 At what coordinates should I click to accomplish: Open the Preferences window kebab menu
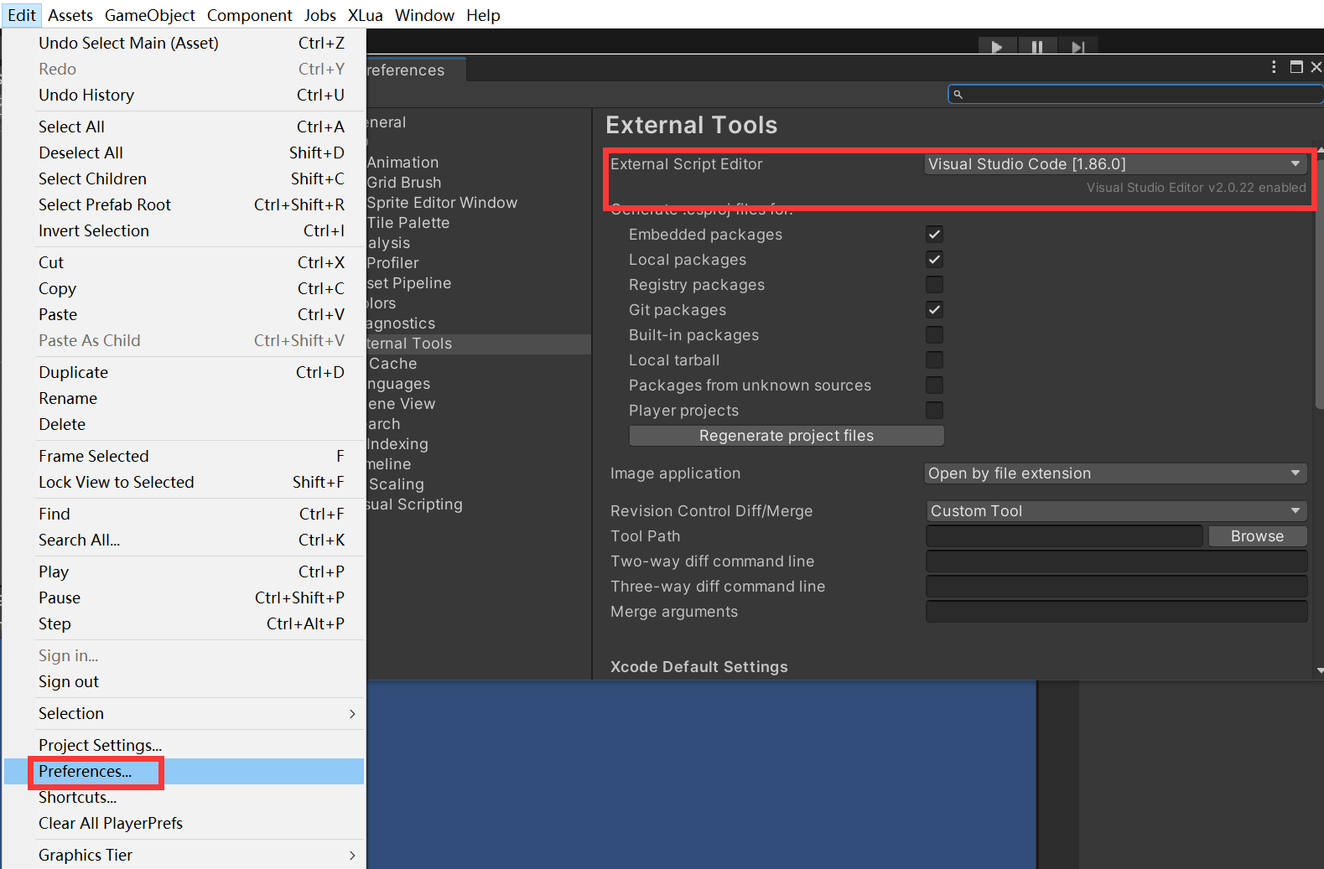pos(1274,67)
